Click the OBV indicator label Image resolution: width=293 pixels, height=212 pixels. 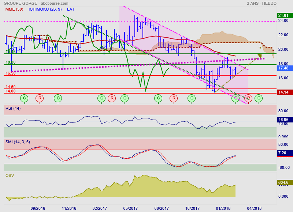pos(10,175)
